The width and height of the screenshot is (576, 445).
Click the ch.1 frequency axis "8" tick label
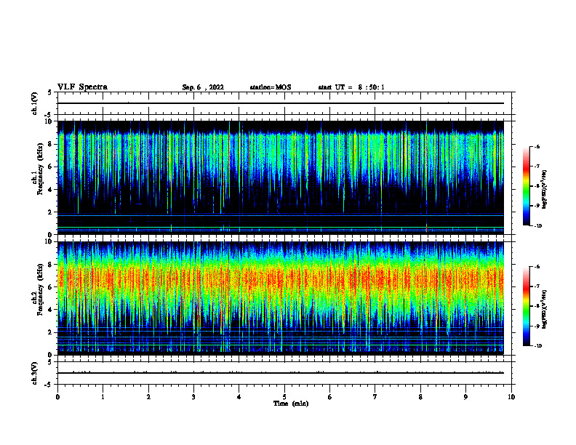coord(51,144)
